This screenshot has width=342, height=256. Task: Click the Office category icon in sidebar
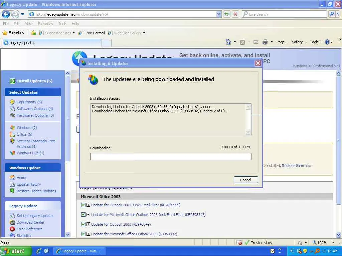(x=12, y=134)
